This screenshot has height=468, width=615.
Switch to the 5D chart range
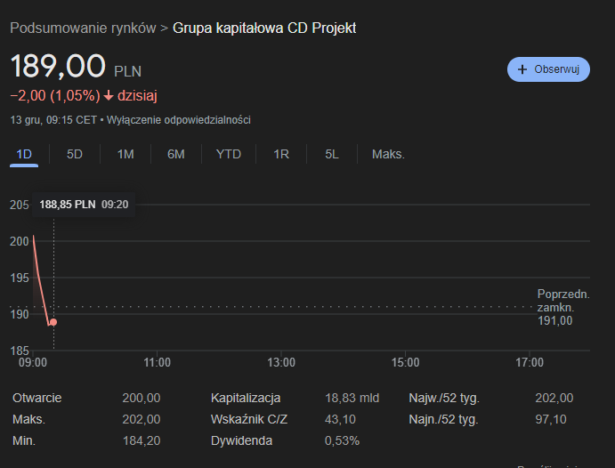click(75, 154)
